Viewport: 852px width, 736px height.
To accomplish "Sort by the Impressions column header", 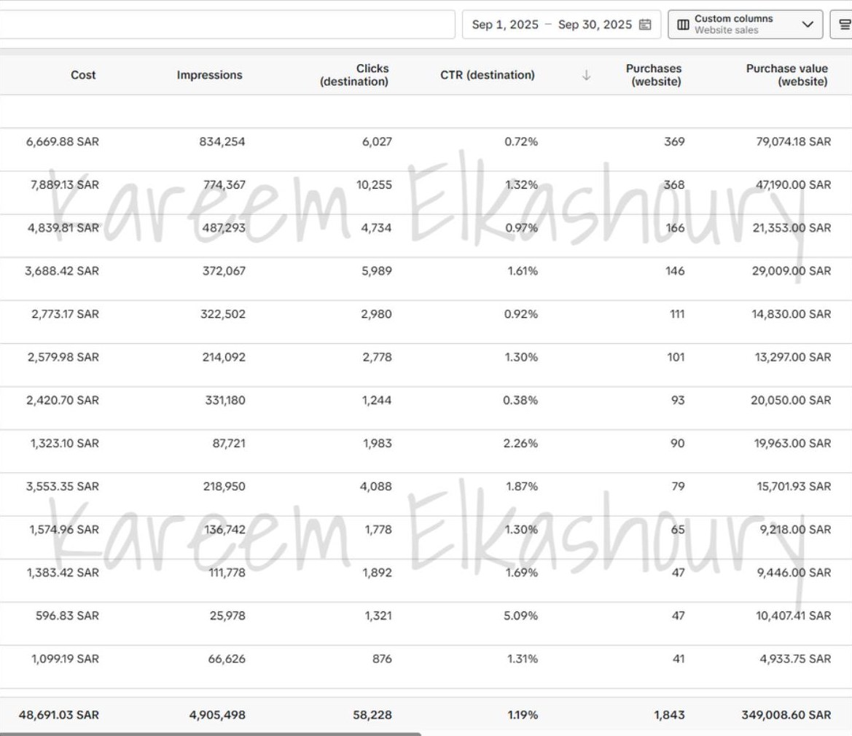I will 210,75.
